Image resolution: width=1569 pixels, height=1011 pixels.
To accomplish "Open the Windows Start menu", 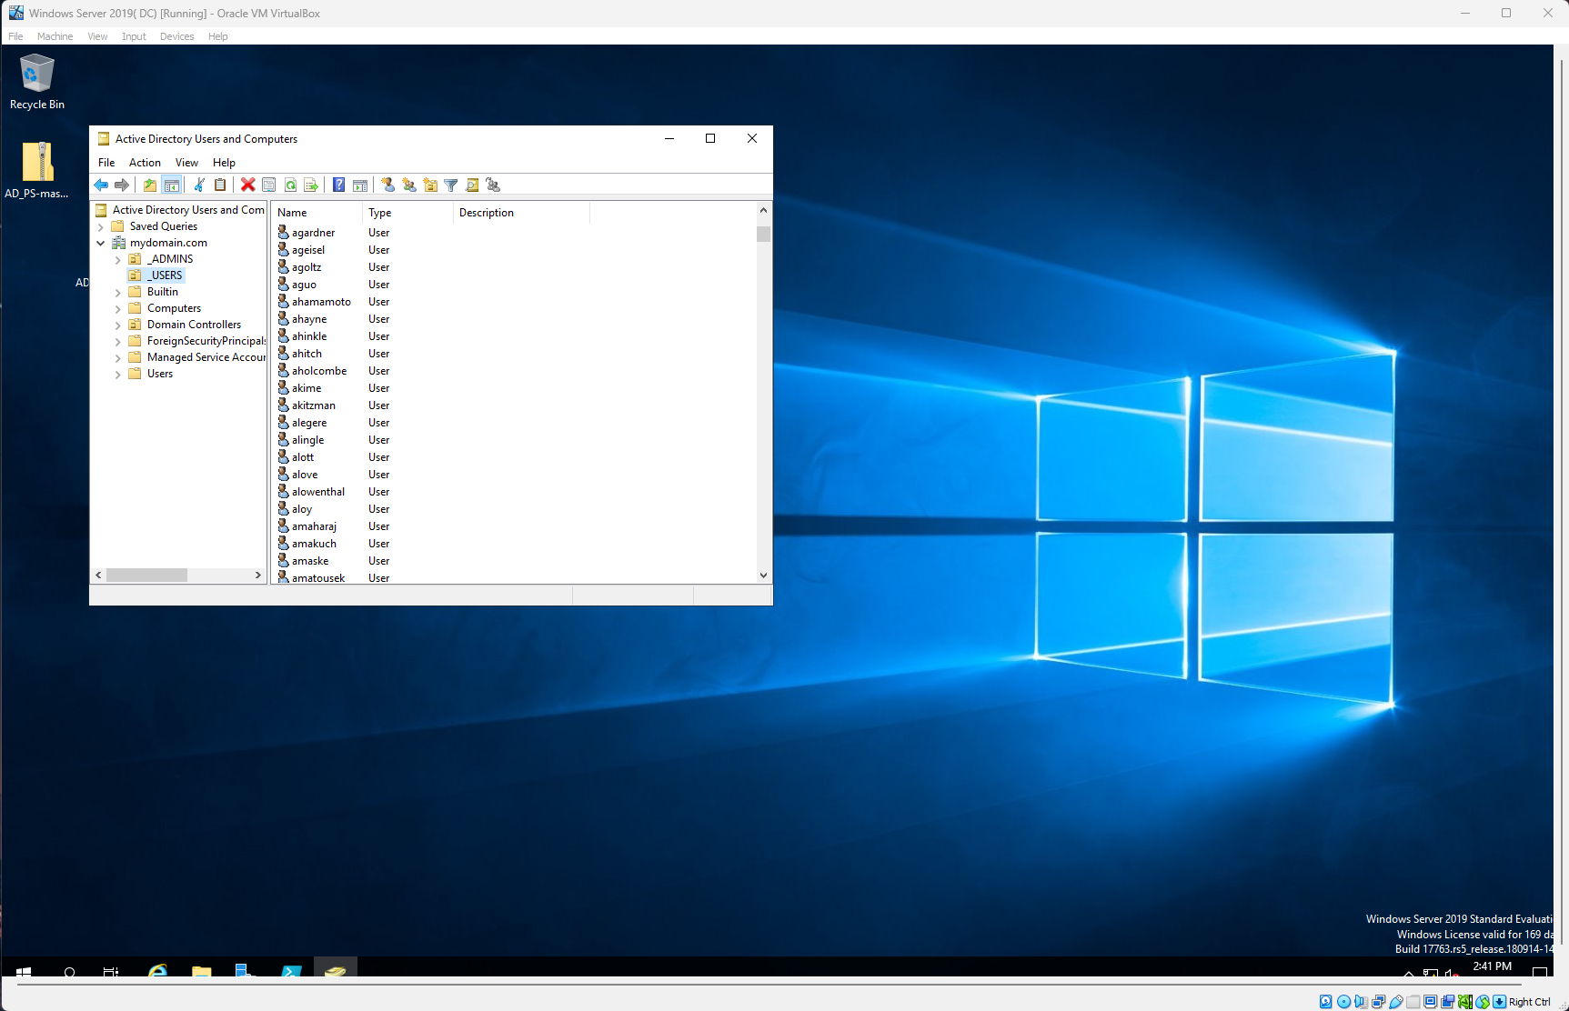I will [x=24, y=971].
